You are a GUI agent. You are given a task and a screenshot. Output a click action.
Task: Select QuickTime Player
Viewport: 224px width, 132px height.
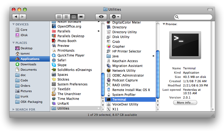[75, 55]
